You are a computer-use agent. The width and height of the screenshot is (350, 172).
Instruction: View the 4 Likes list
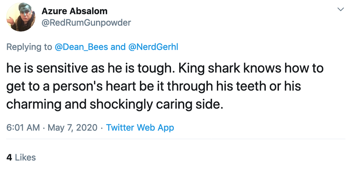(x=21, y=157)
